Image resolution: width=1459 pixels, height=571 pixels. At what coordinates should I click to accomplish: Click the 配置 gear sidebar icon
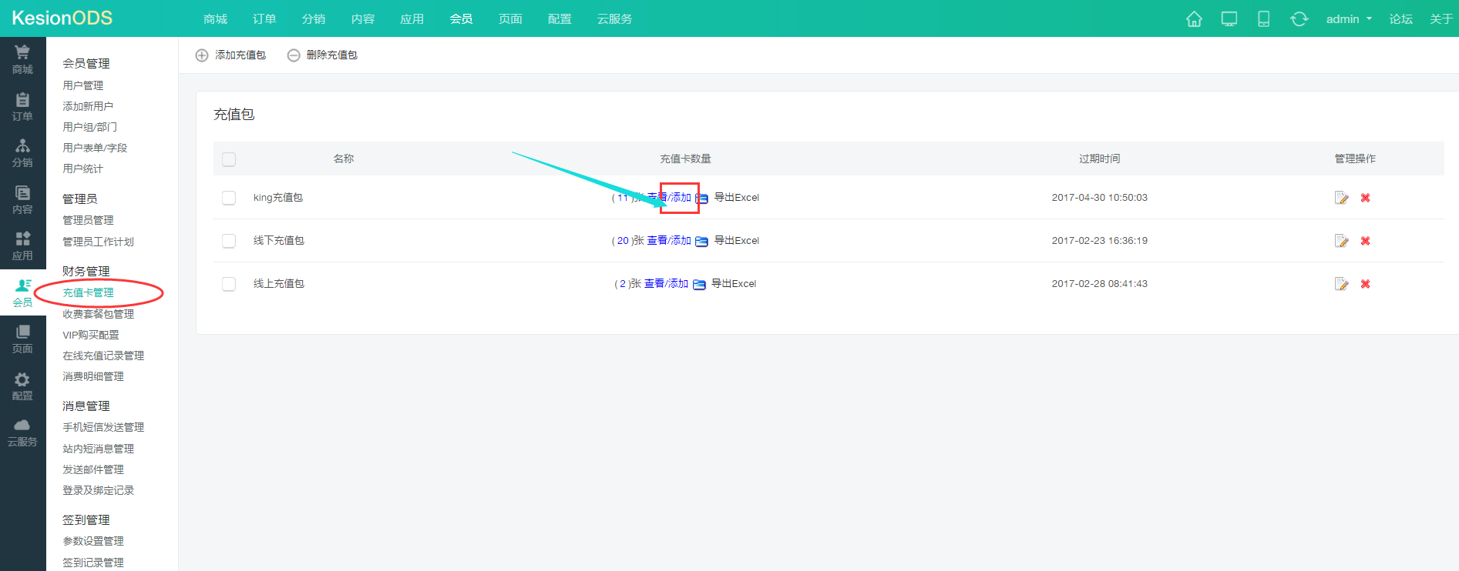tap(22, 386)
